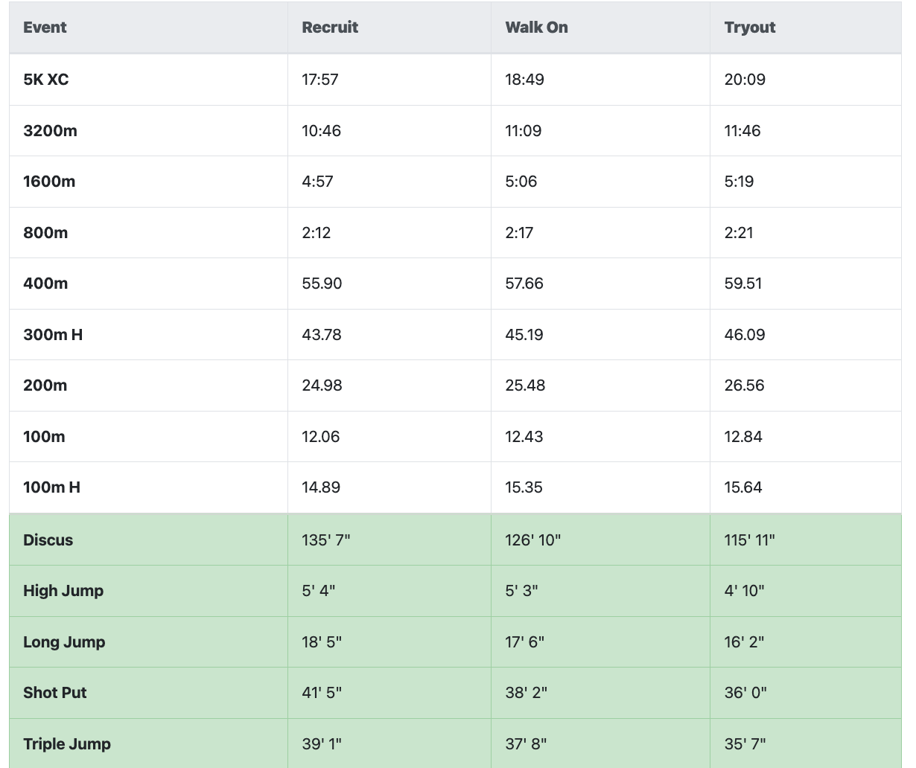Select the 300m H row label

53,335
